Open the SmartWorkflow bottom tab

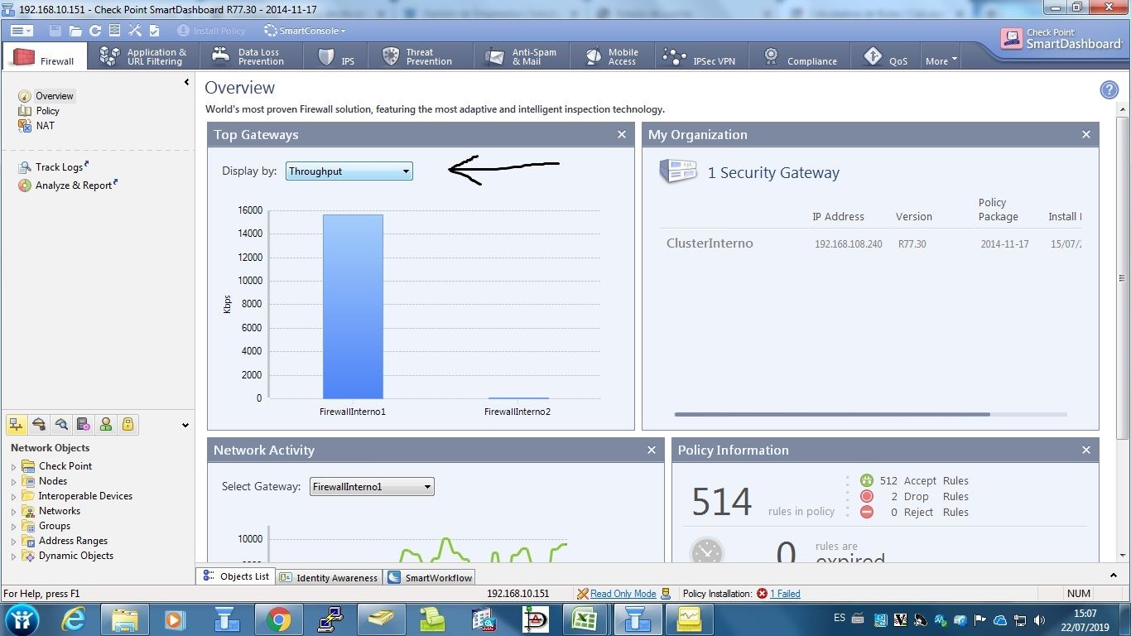click(430, 577)
